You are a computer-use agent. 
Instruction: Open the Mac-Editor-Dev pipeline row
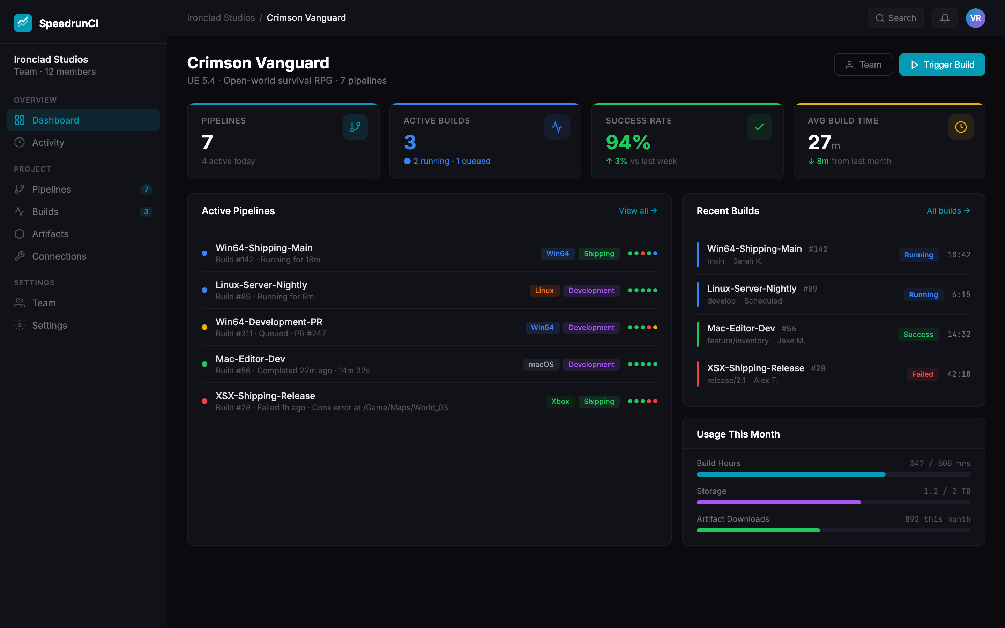point(430,364)
